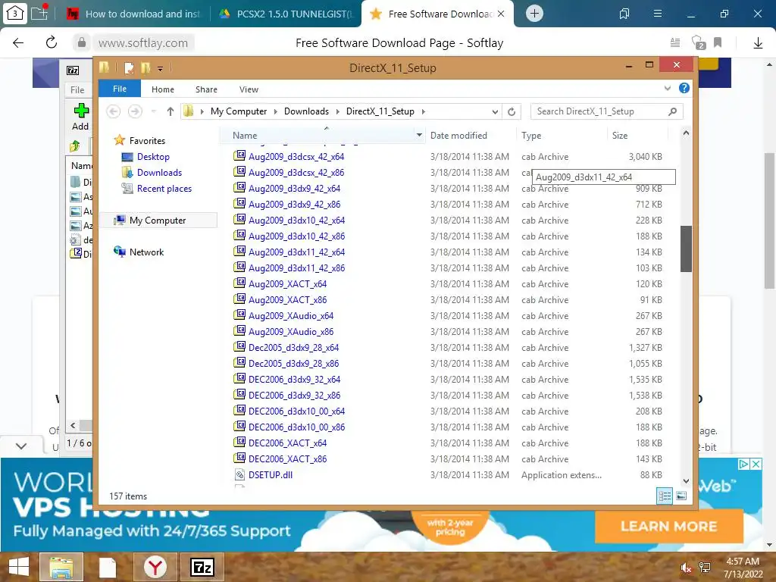Viewport: 776px width, 582px height.
Task: Click the file list vertical scrollbar thumb
Action: coord(686,249)
